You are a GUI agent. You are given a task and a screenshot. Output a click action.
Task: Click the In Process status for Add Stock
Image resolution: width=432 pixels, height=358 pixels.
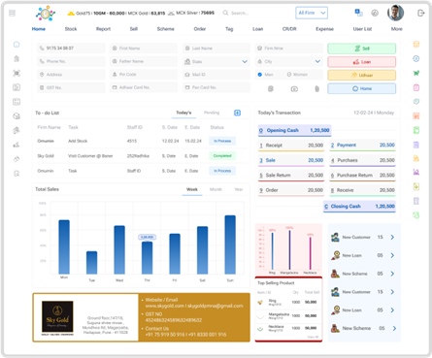(222, 141)
